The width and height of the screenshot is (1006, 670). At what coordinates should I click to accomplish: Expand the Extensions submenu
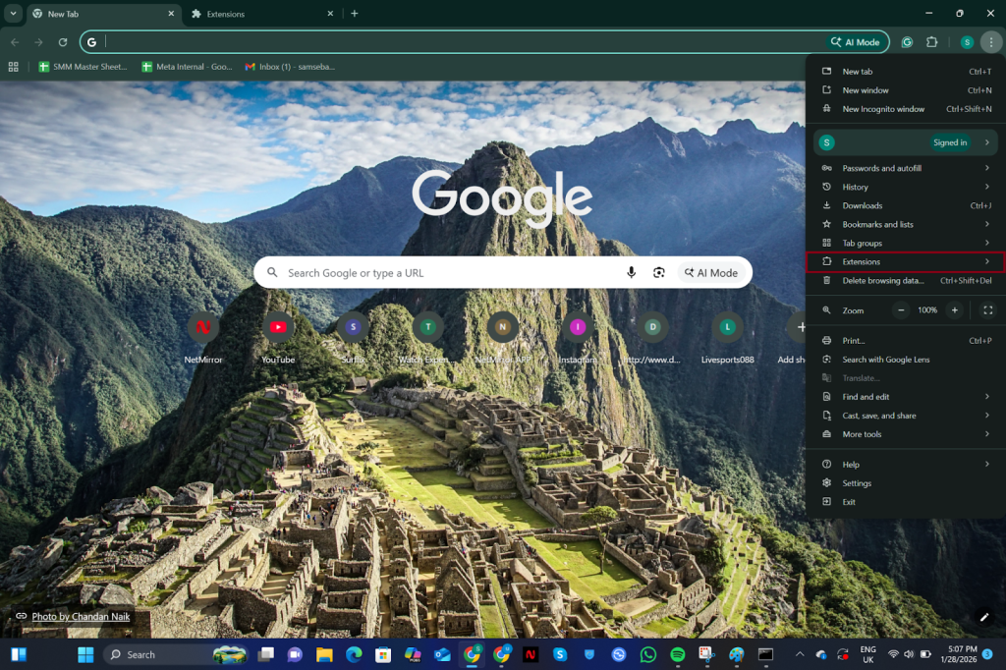tap(904, 261)
